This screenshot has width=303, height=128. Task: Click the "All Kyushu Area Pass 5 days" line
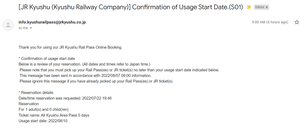(x=54, y=115)
